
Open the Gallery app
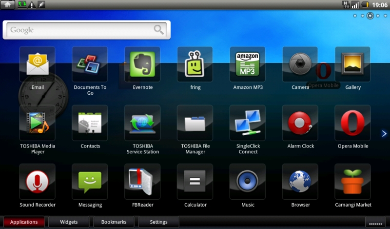coord(352,64)
